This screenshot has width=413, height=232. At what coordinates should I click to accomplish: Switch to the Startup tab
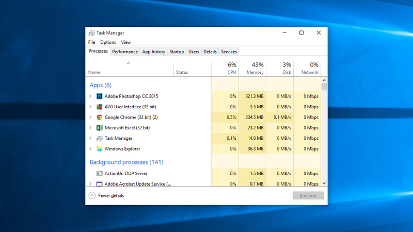[177, 52]
